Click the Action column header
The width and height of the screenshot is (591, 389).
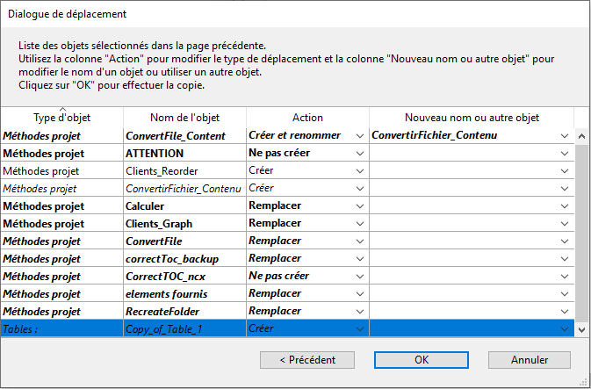click(307, 118)
